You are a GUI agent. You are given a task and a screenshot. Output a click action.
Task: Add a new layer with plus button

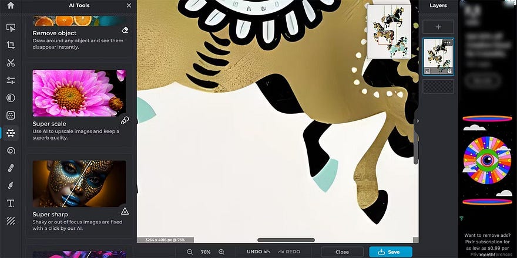tap(438, 26)
